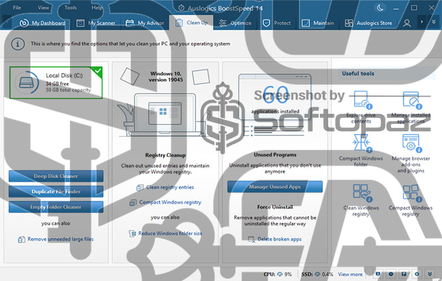Go to the Optimize tab
The width and height of the screenshot is (442, 281).
coord(235,23)
